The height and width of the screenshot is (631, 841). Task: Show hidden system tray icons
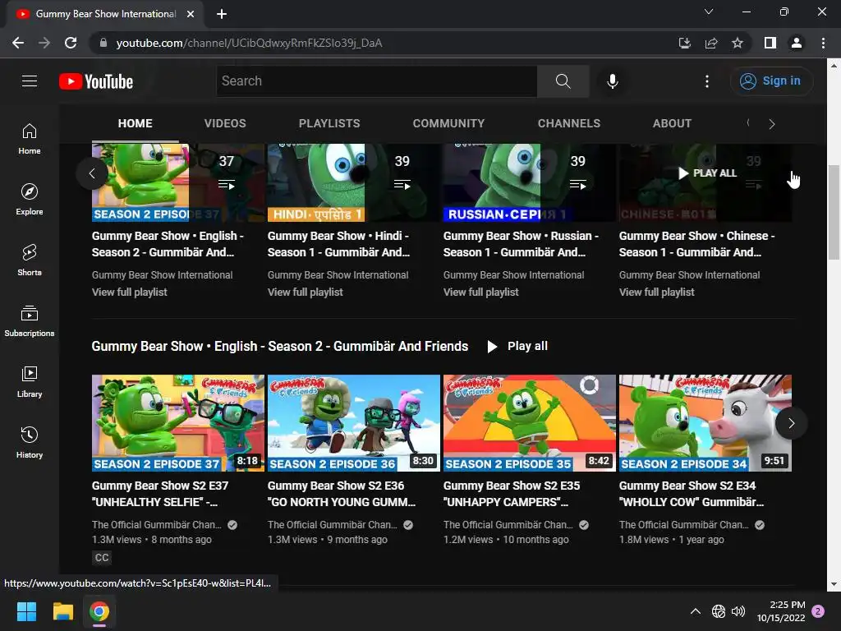click(x=695, y=611)
